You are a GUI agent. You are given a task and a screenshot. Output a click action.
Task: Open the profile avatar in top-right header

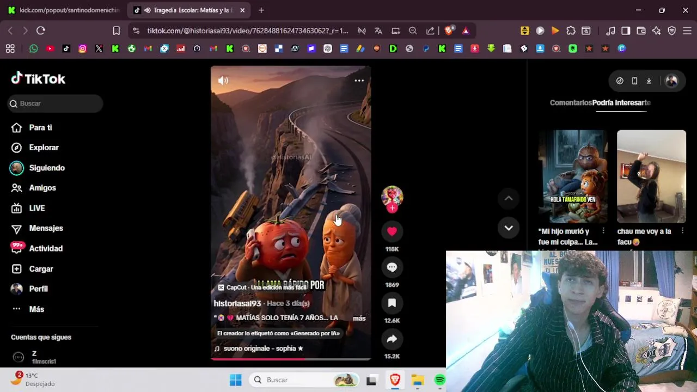point(671,81)
